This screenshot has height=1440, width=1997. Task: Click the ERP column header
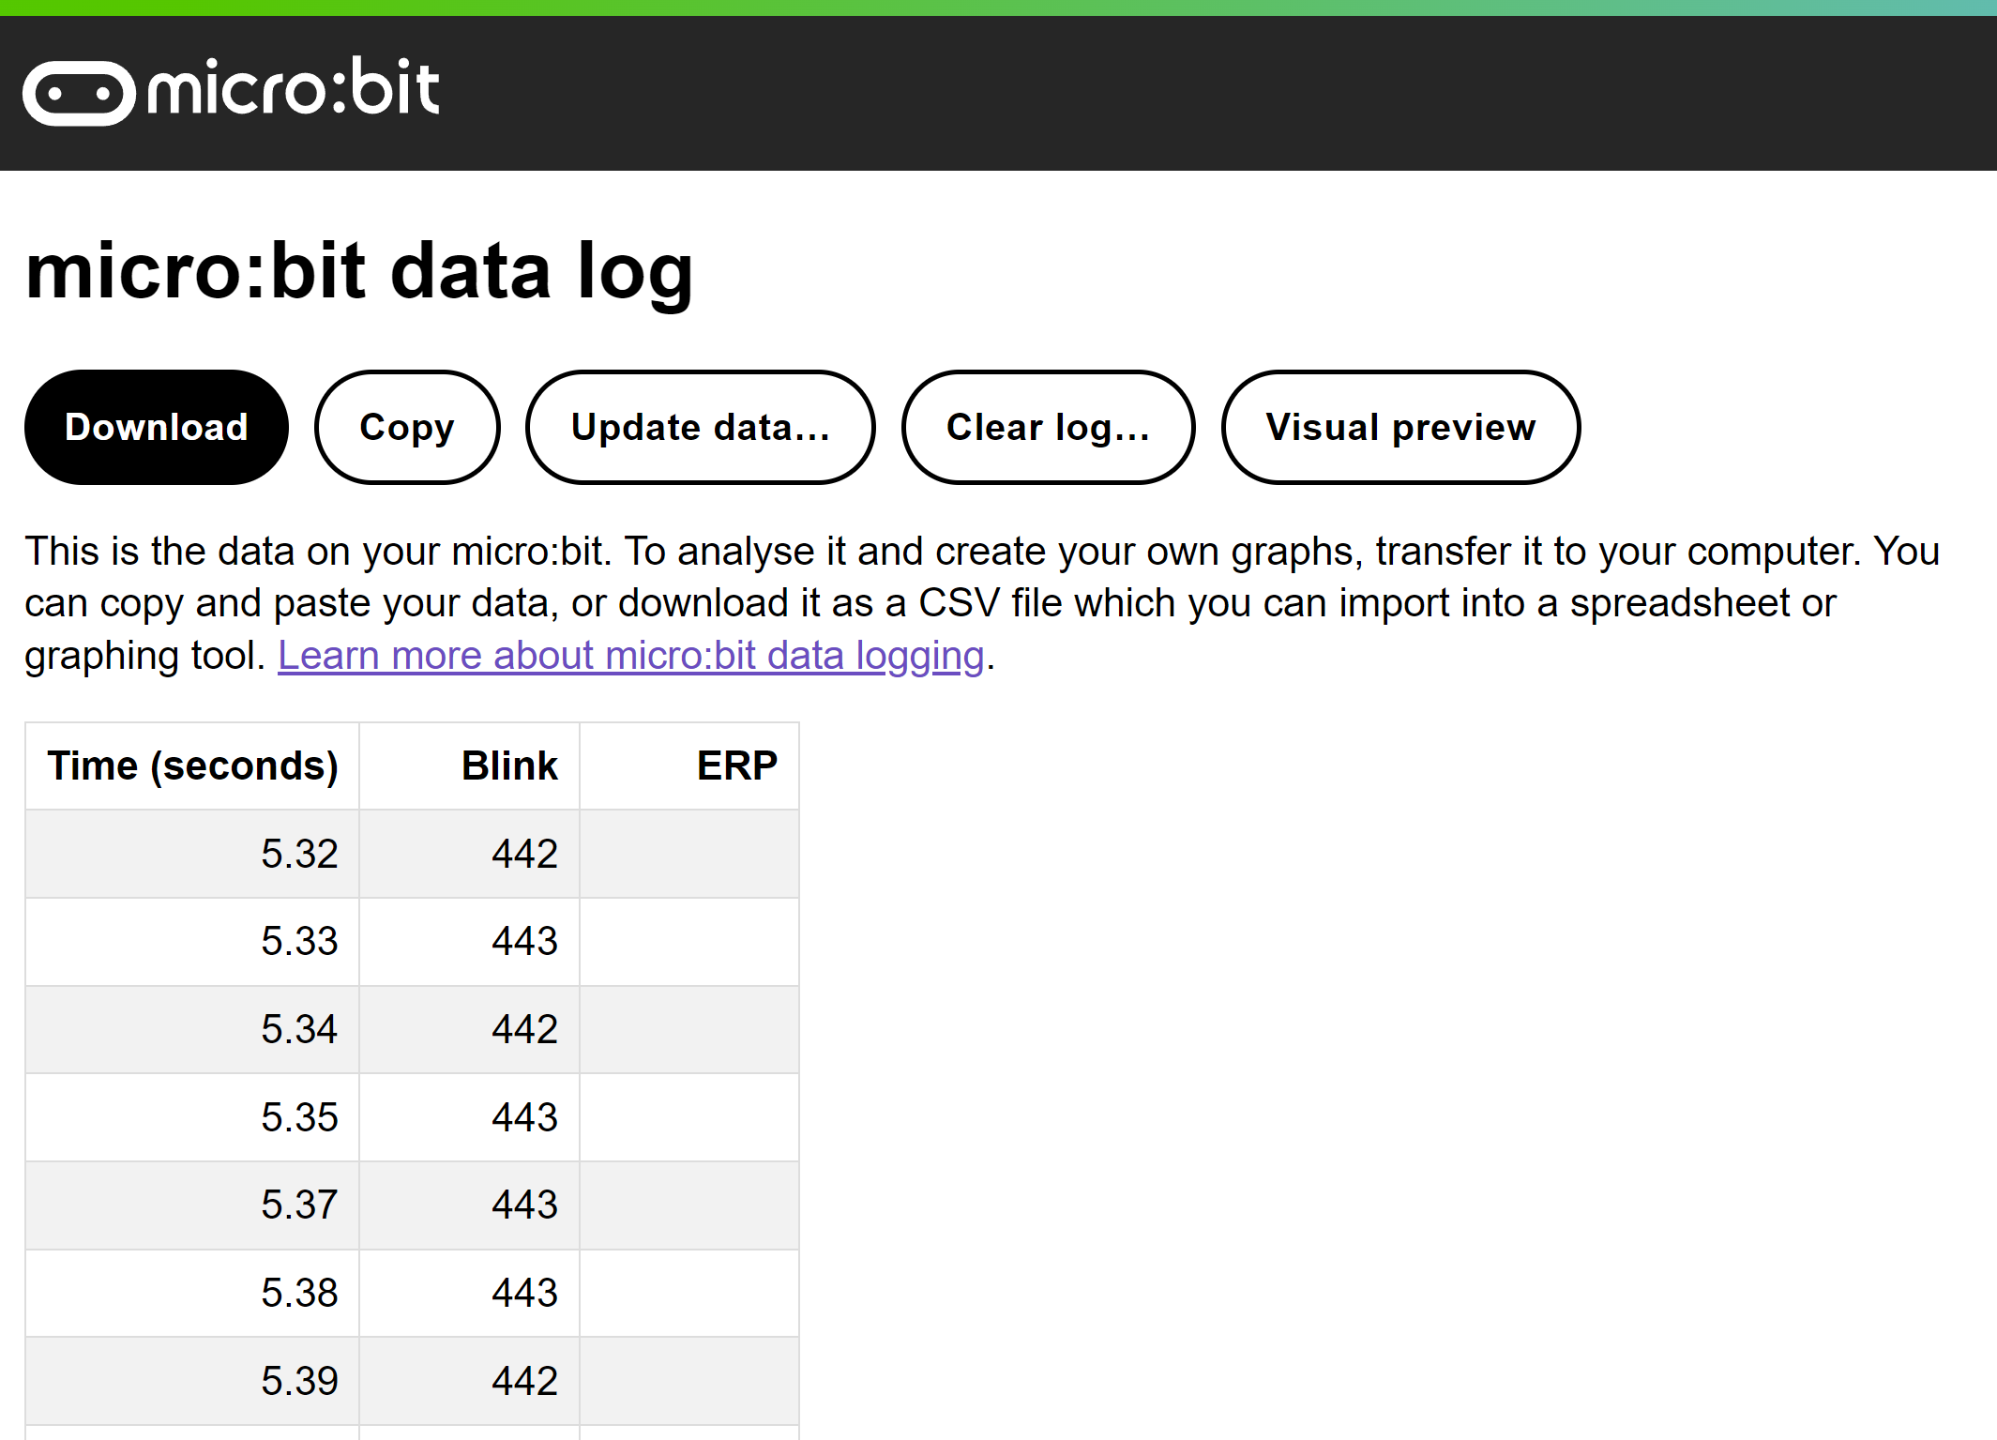689,766
